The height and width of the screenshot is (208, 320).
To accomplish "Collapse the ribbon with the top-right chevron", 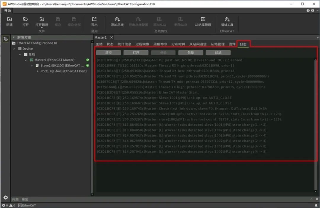I will [x=317, y=10].
